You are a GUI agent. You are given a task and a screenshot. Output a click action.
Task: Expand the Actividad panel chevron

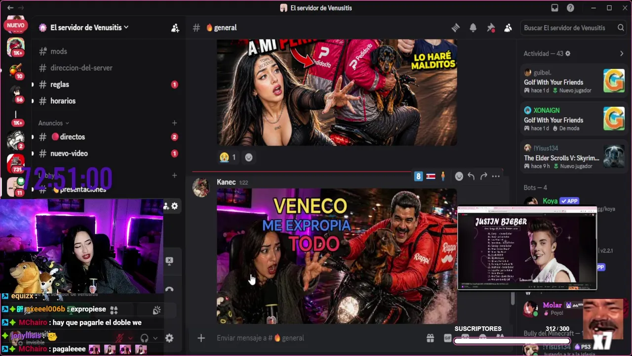(x=622, y=53)
